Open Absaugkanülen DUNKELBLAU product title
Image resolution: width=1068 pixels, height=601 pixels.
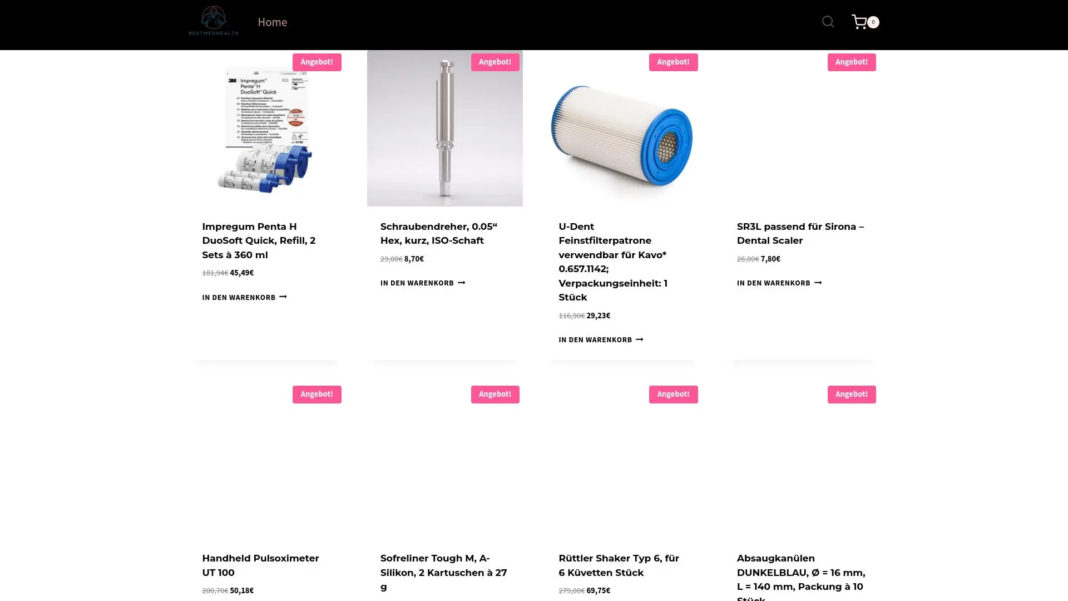coord(801,577)
